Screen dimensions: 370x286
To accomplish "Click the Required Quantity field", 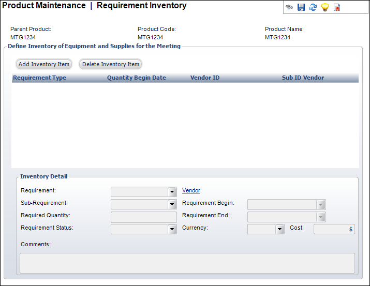I will 143,217.
